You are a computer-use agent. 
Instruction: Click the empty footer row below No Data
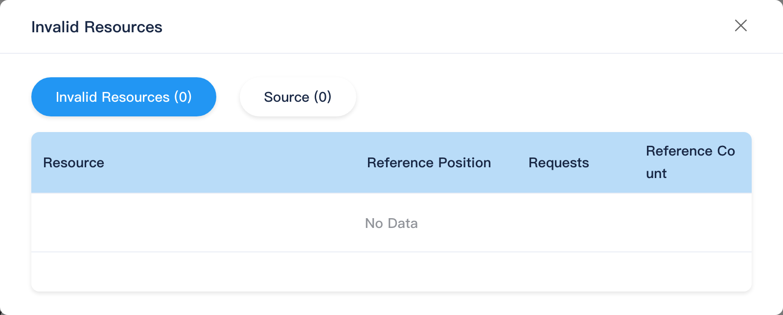coord(391,272)
